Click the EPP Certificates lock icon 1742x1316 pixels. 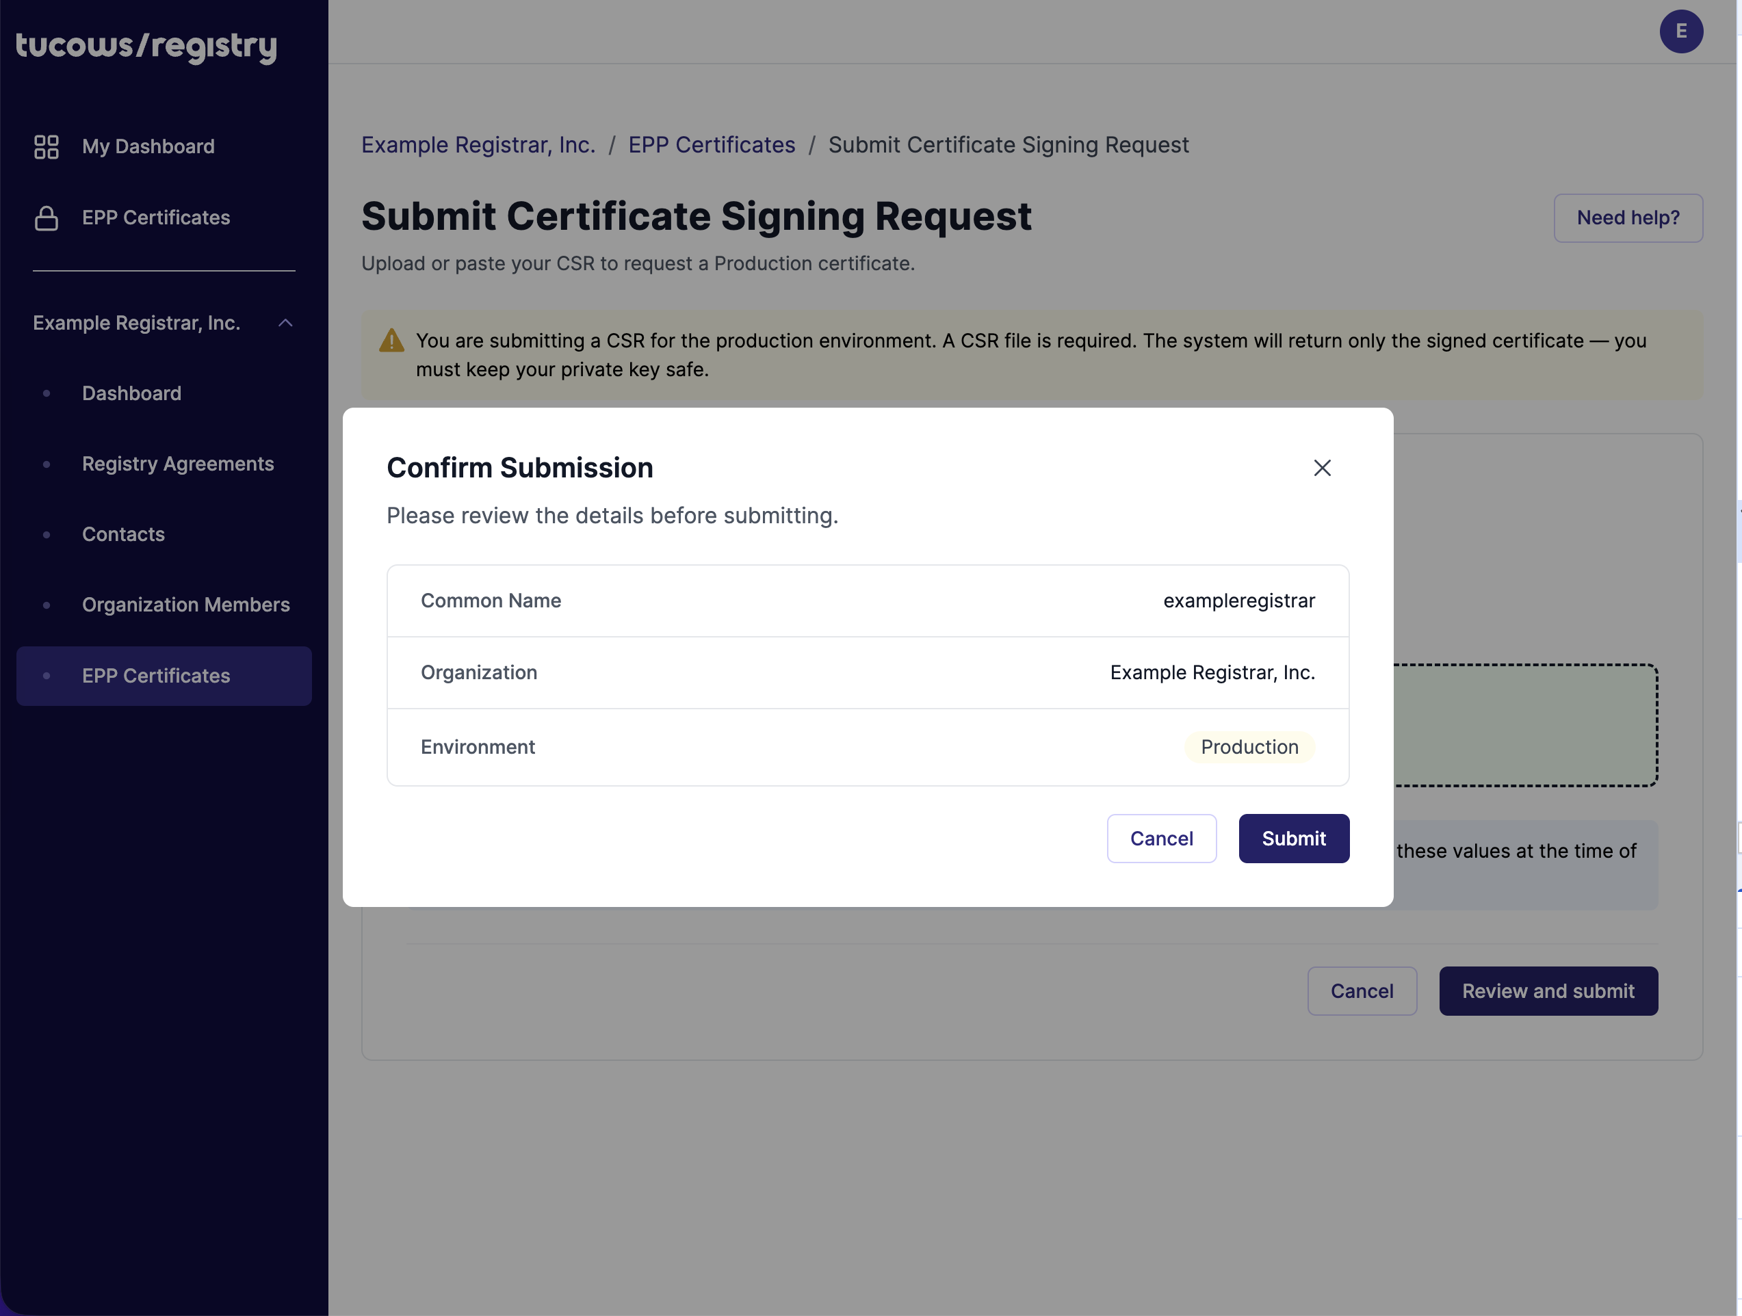[47, 218]
